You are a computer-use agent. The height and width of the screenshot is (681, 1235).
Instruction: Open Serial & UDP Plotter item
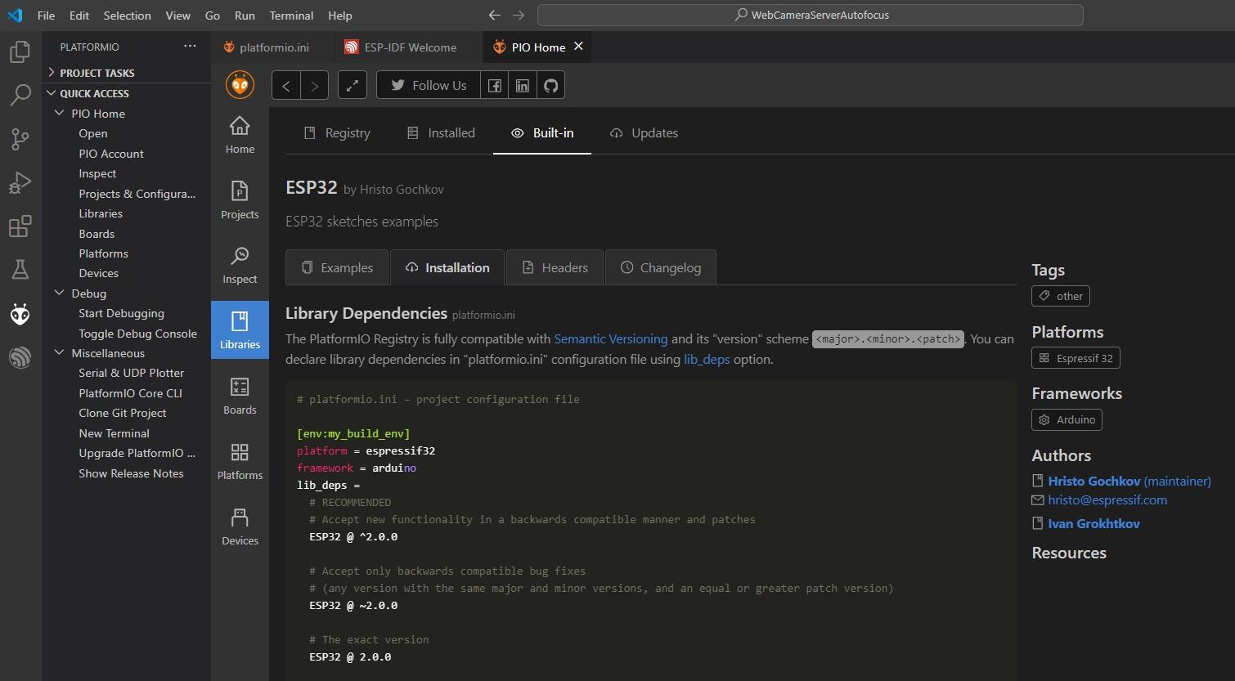click(x=131, y=373)
